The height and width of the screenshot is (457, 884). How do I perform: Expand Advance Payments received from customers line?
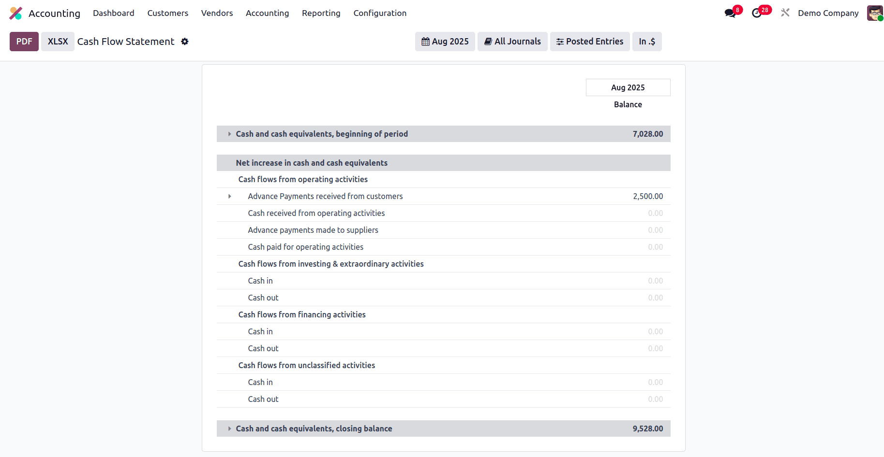(229, 196)
